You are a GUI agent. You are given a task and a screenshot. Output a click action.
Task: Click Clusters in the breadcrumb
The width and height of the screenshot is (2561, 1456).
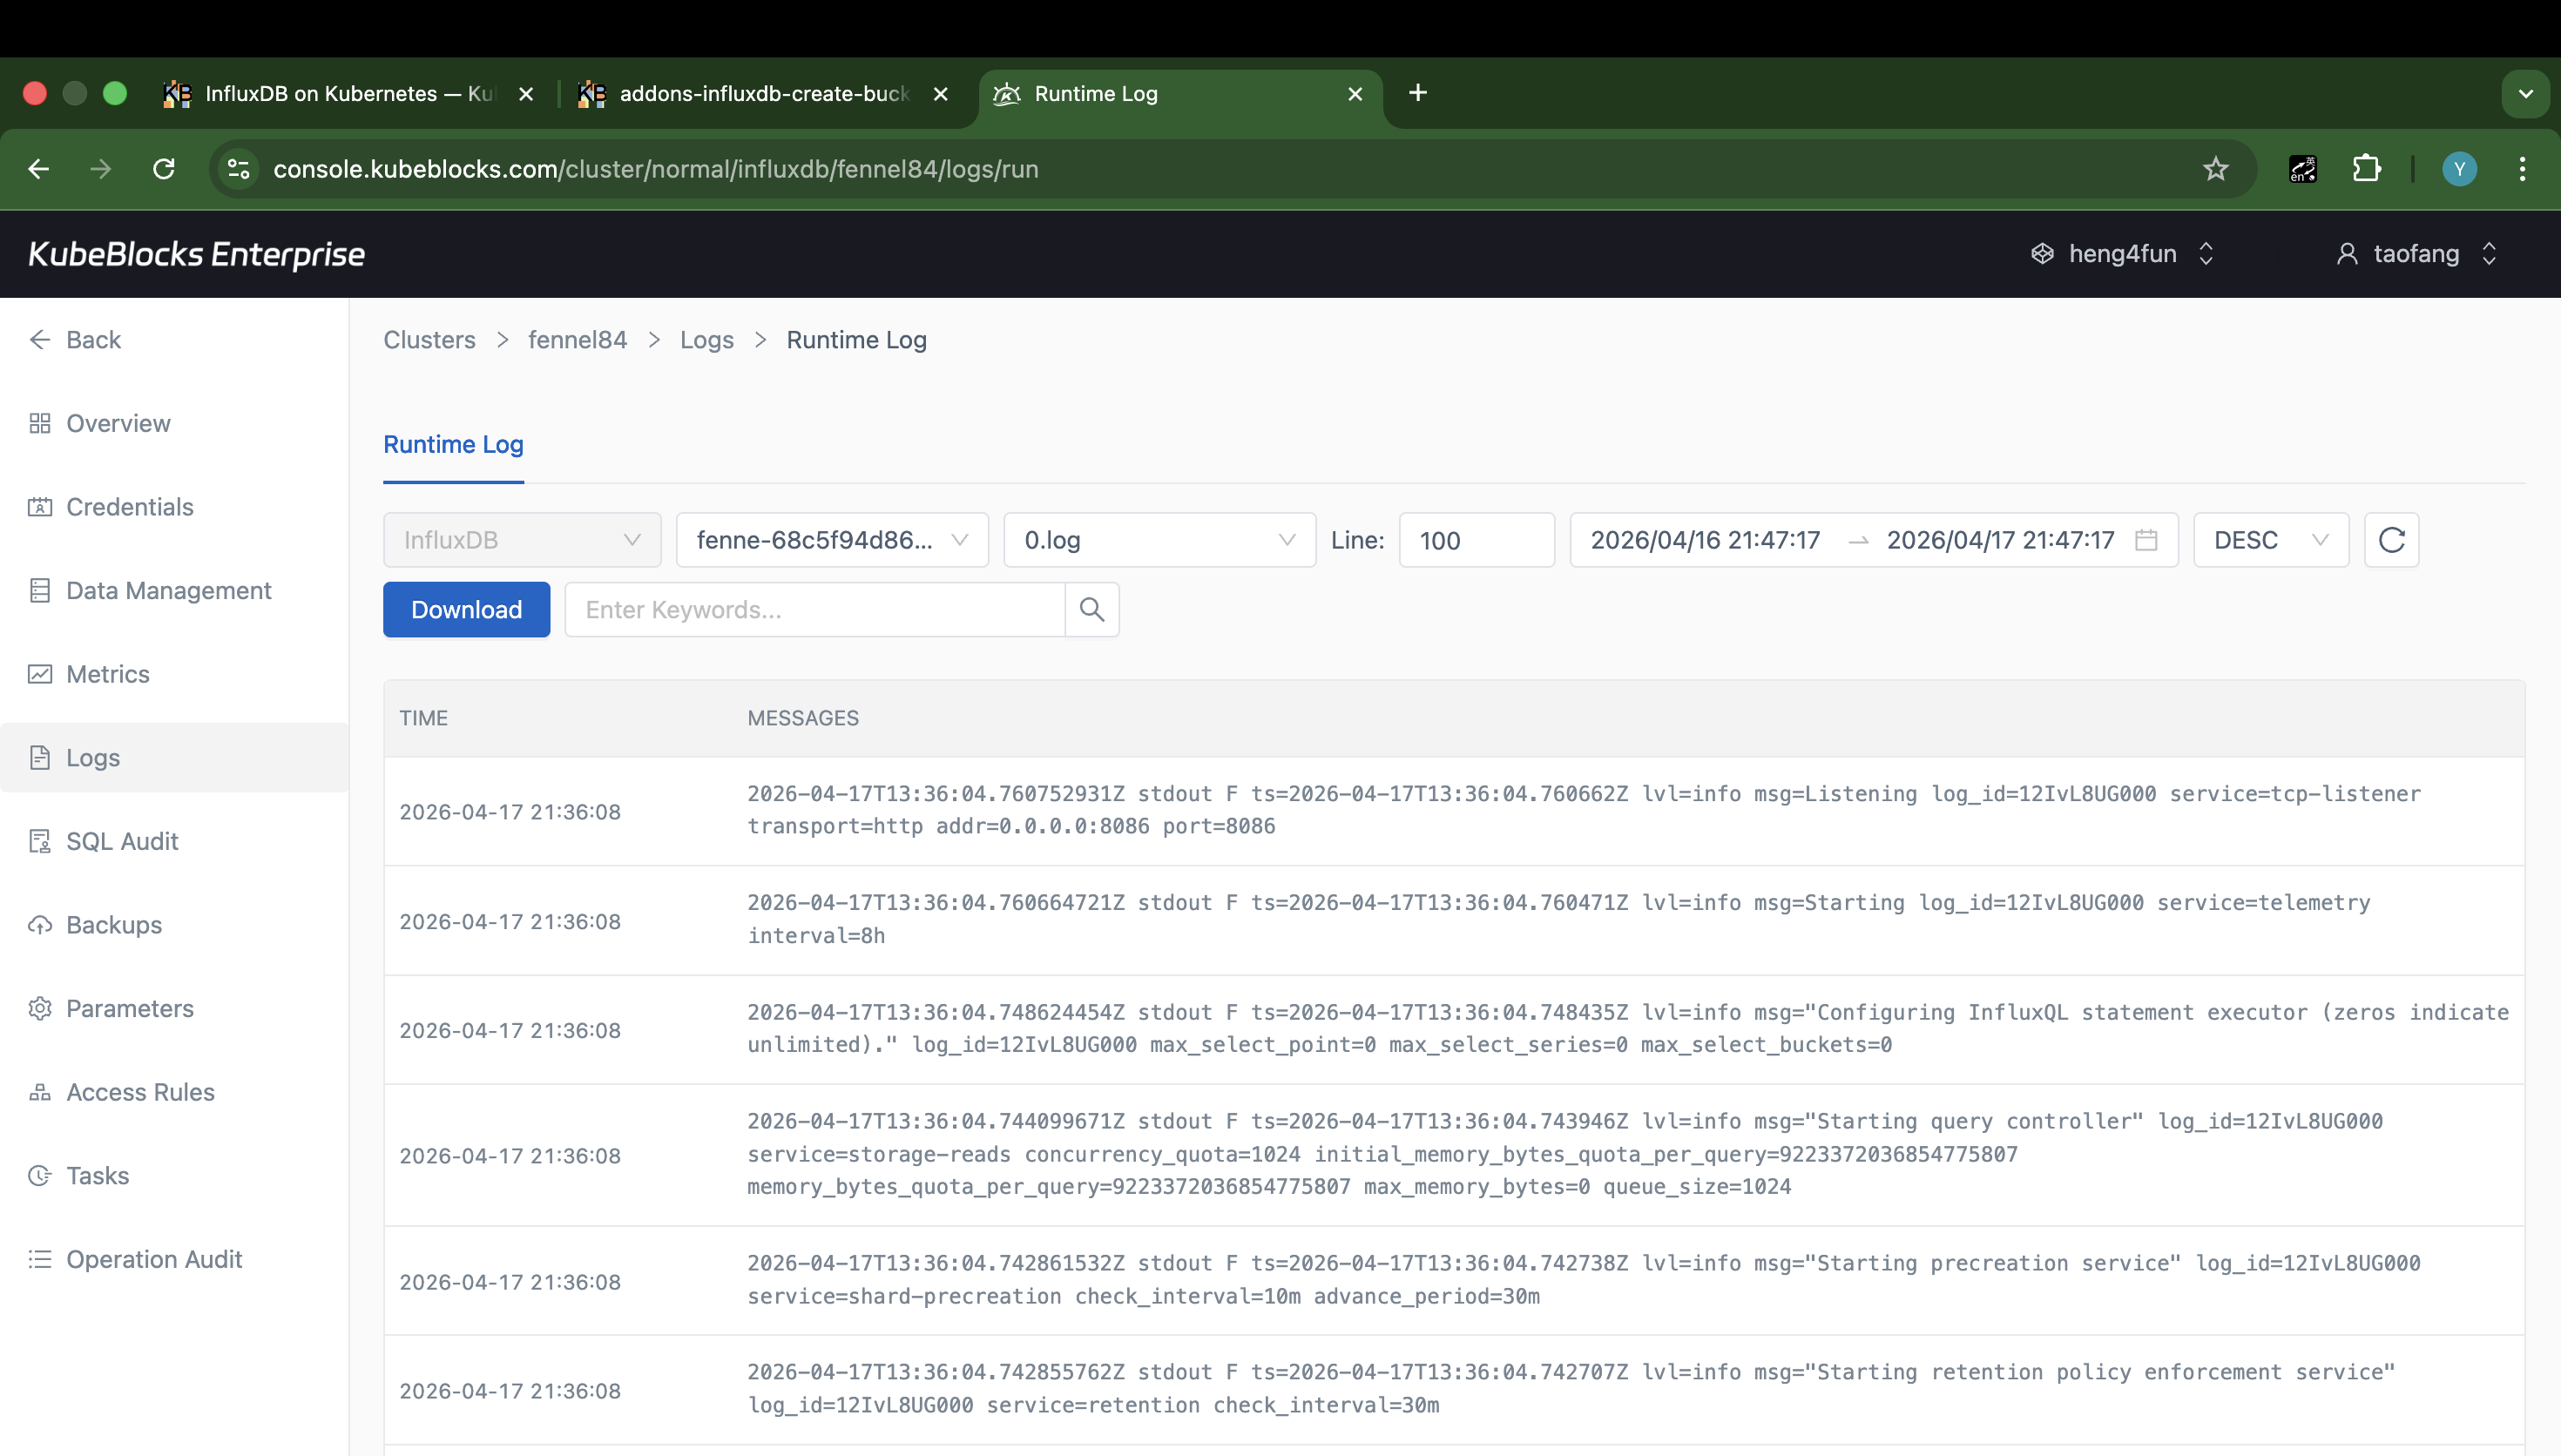(429, 340)
